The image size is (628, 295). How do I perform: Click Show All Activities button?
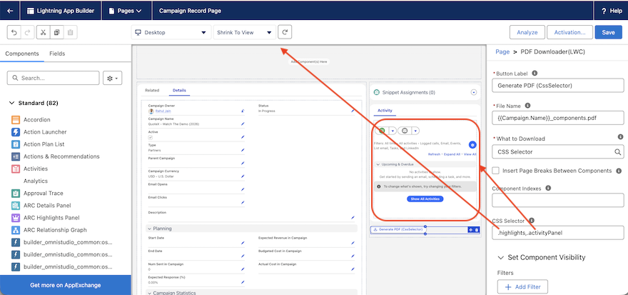pyautogui.click(x=425, y=199)
